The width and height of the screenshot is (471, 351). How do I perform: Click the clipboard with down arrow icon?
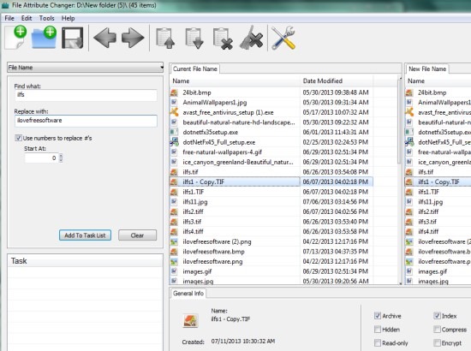[x=194, y=39]
